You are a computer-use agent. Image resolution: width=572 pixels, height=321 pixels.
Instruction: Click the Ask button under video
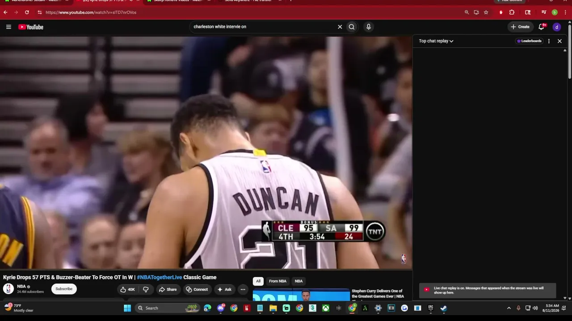coord(224,289)
